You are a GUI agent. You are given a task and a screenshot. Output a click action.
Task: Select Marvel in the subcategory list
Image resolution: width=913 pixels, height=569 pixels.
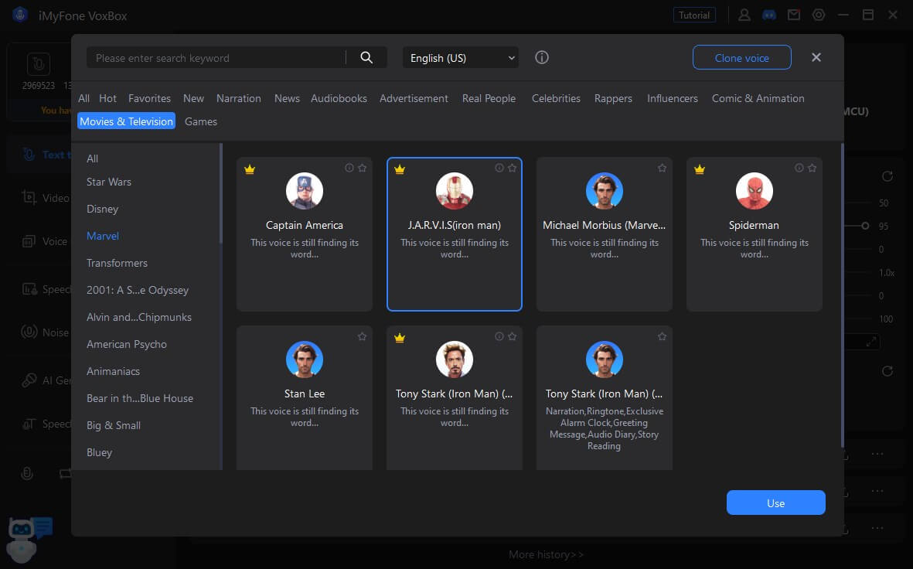click(x=103, y=236)
